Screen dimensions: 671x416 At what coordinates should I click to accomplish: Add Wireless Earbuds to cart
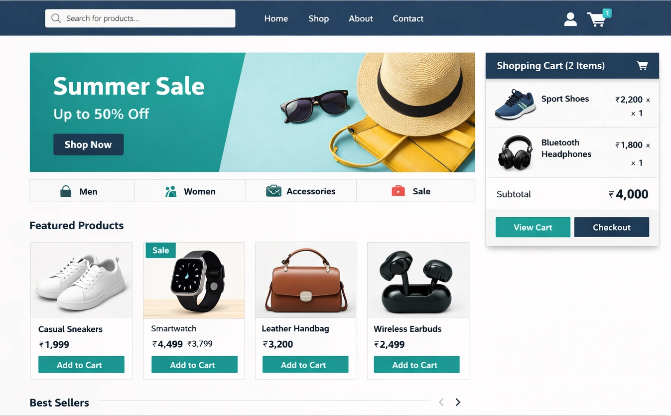click(416, 365)
